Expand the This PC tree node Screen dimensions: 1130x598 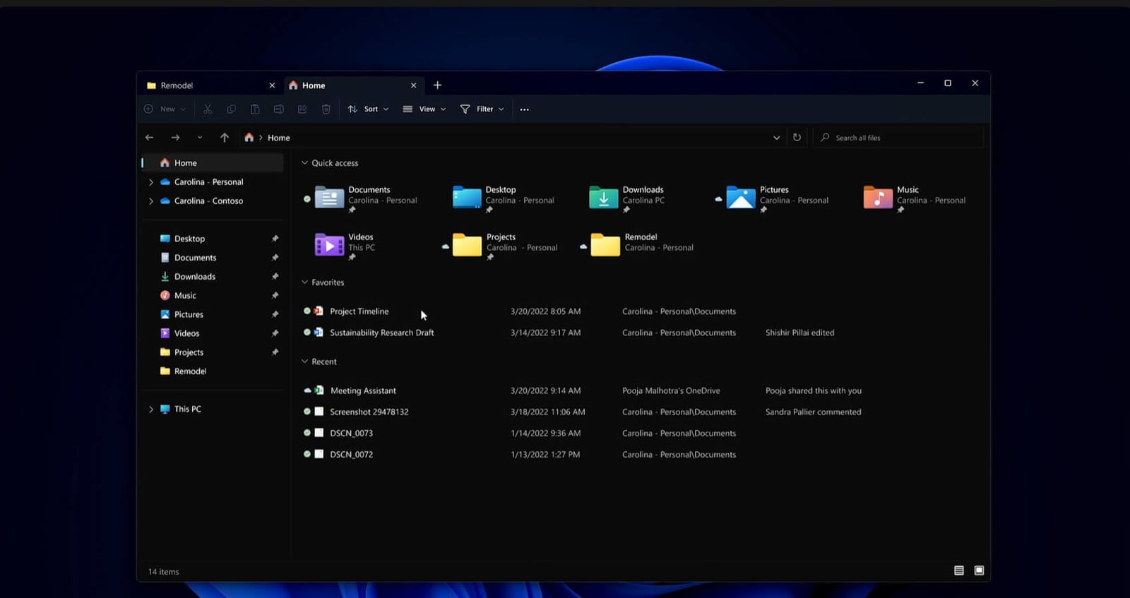pyautogui.click(x=150, y=409)
